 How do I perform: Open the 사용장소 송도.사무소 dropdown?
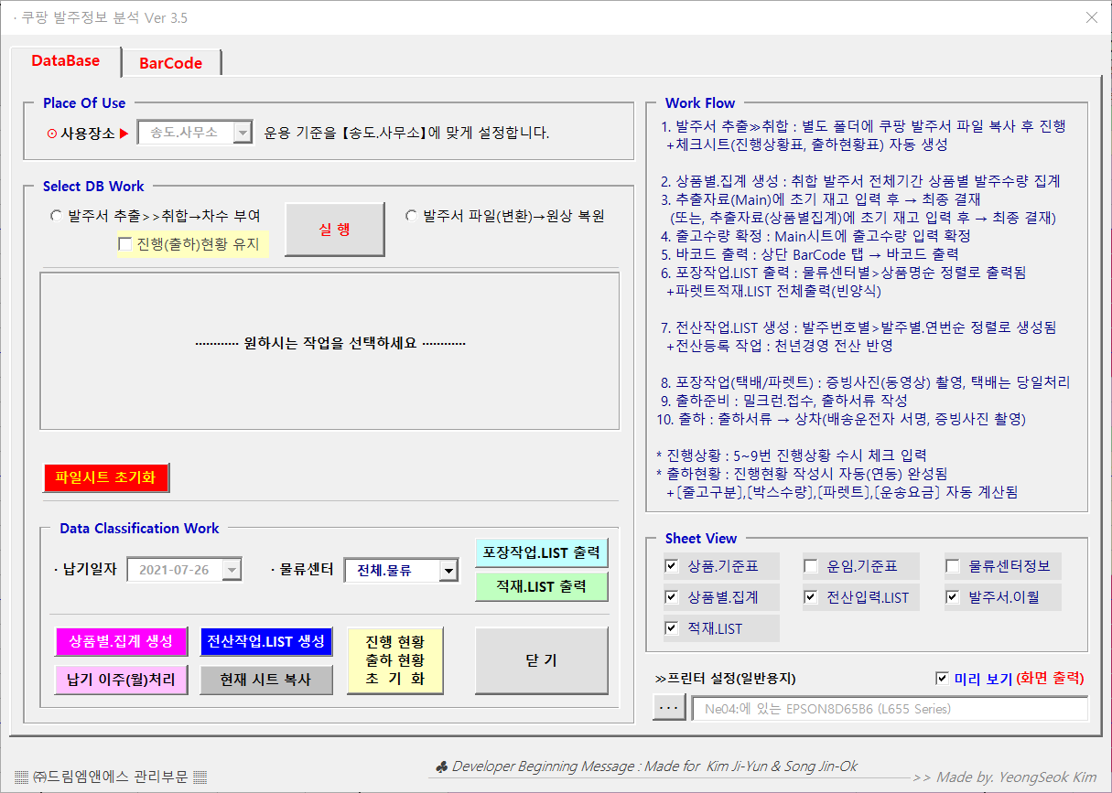[x=243, y=133]
